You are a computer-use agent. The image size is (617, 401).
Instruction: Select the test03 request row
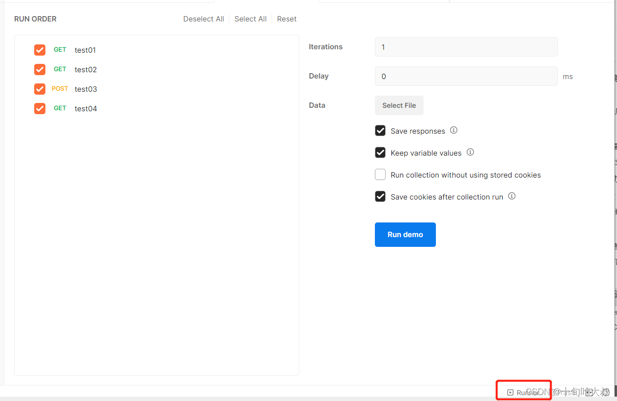[156, 89]
